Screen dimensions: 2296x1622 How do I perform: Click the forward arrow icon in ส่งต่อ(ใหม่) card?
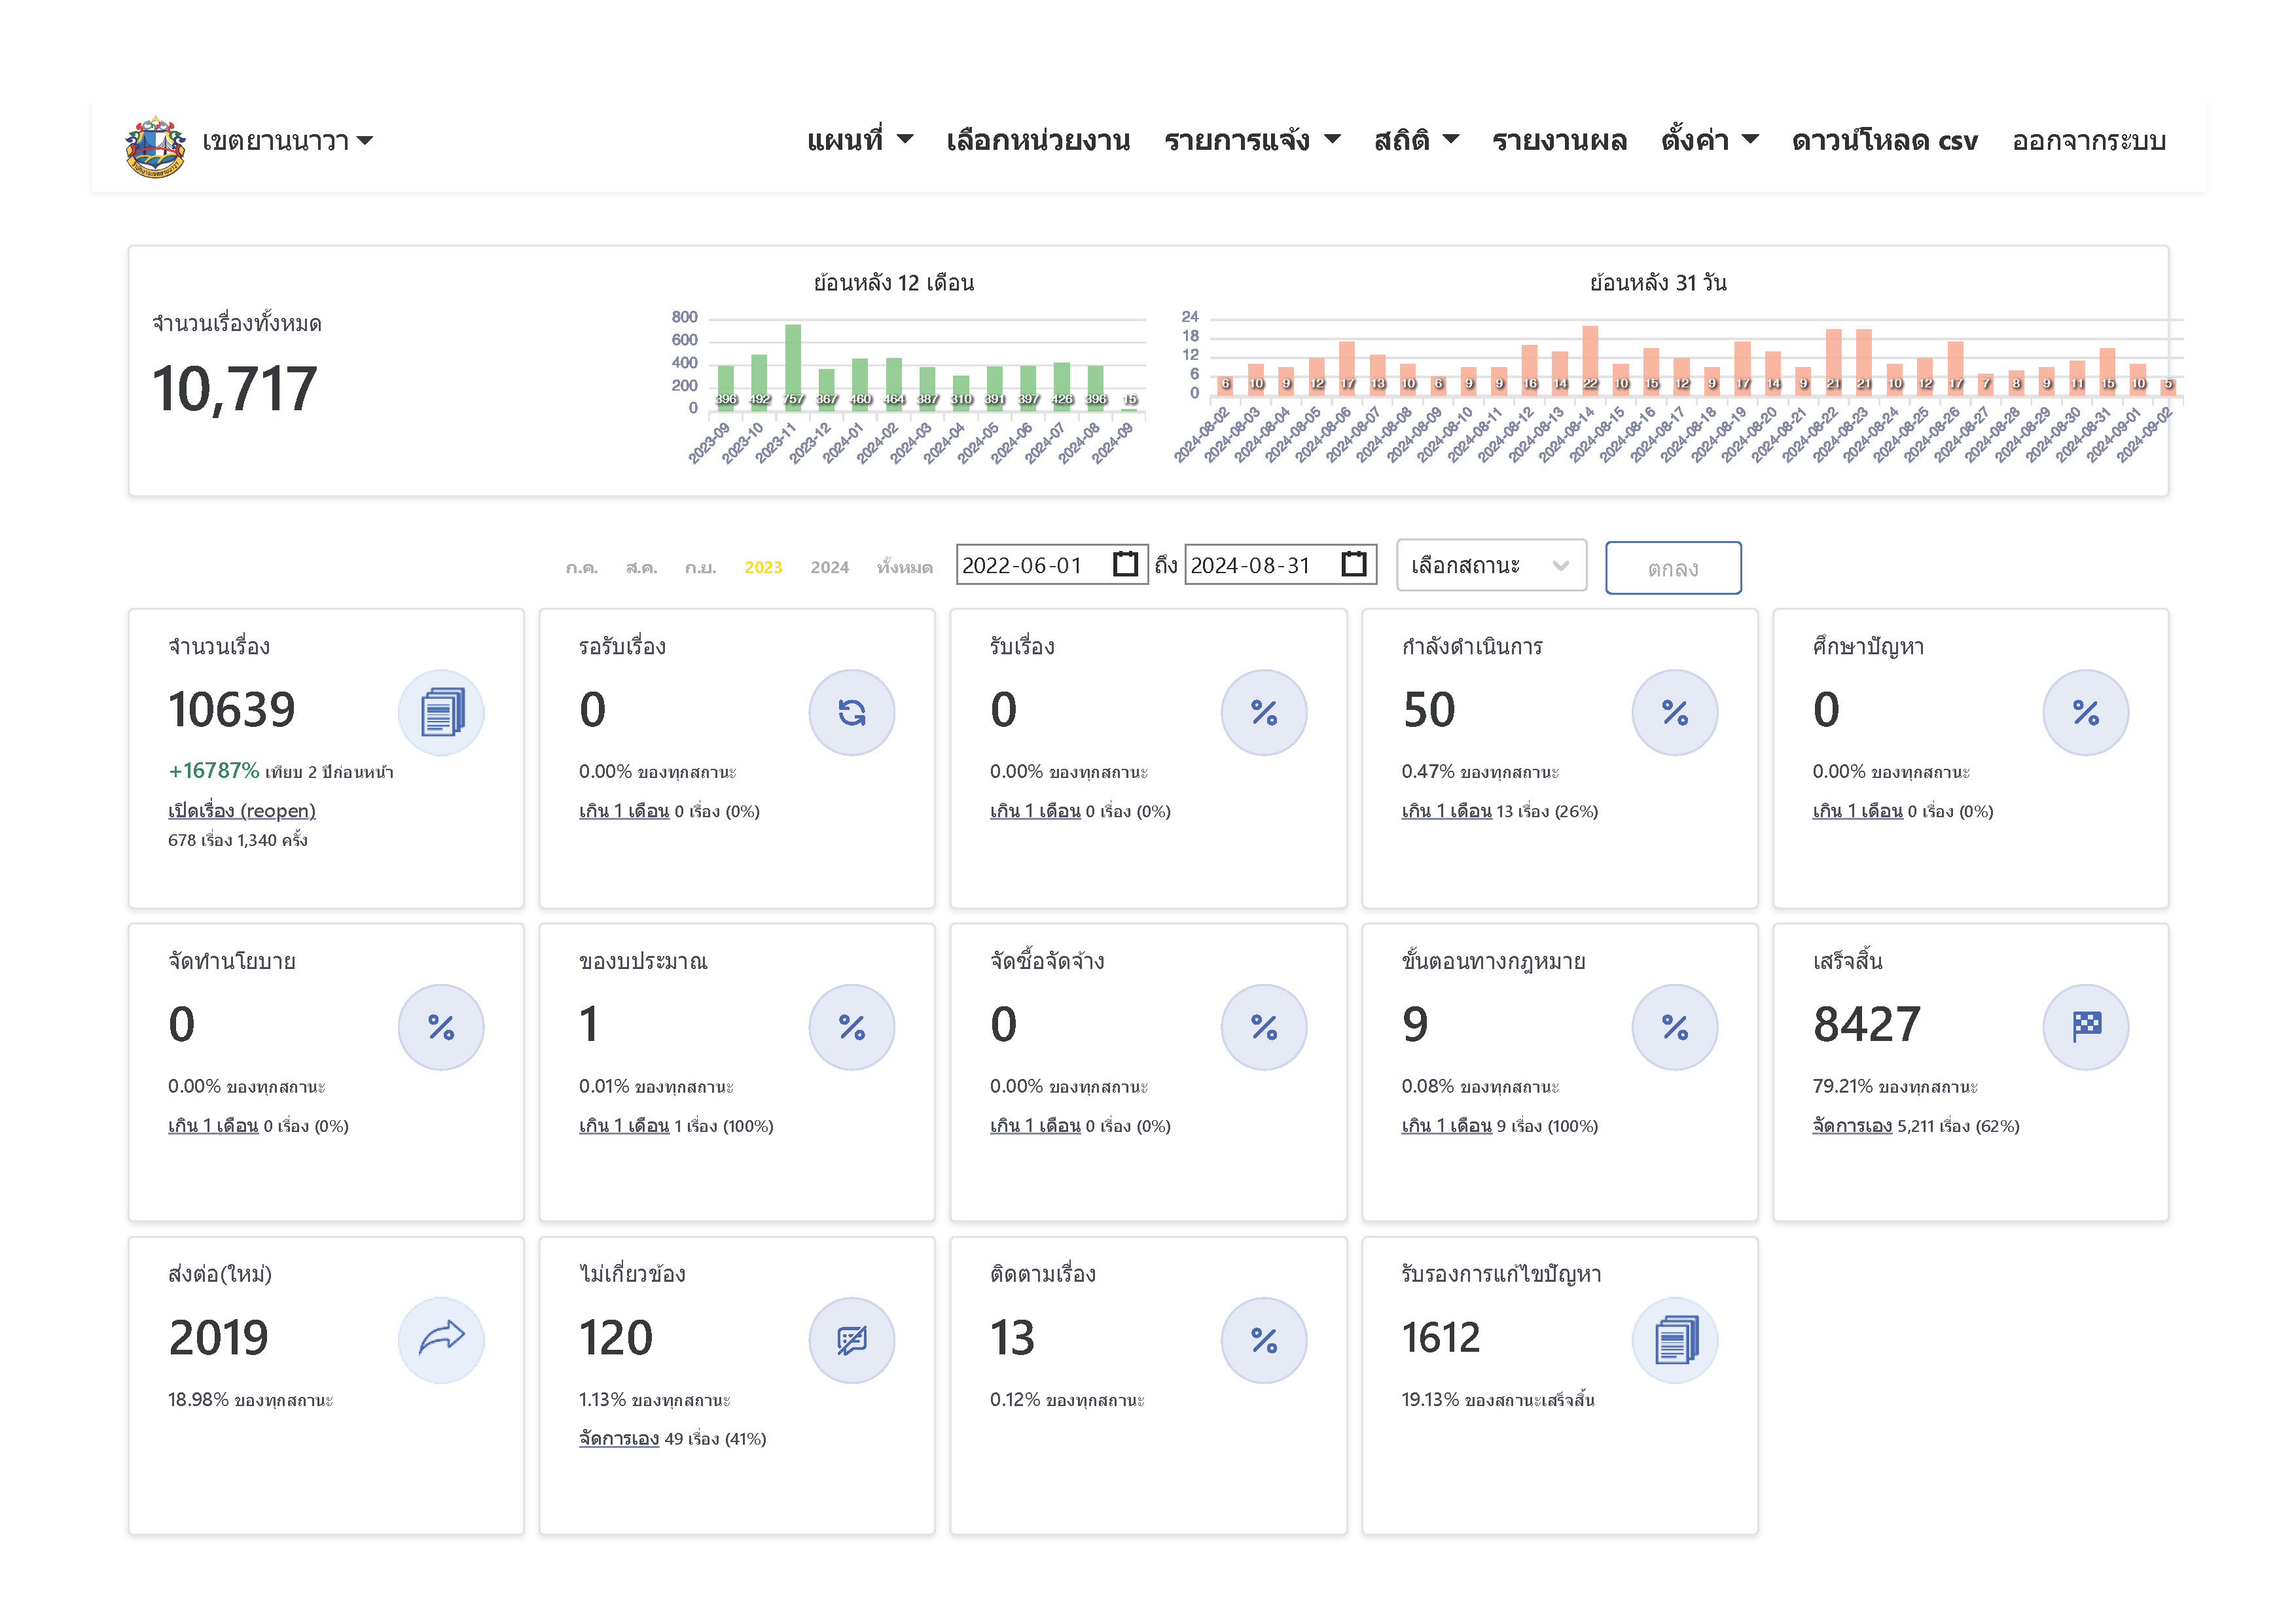[x=441, y=1340]
